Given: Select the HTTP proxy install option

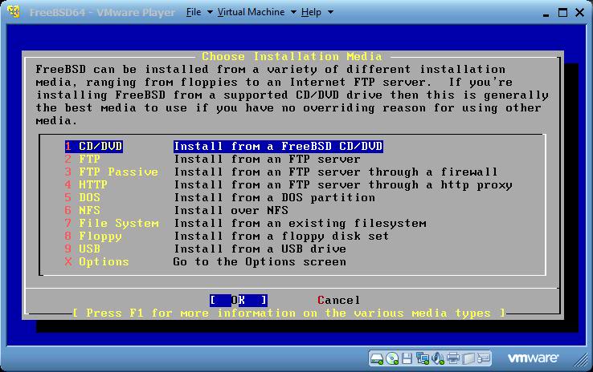Looking at the screenshot, I should pos(86,185).
